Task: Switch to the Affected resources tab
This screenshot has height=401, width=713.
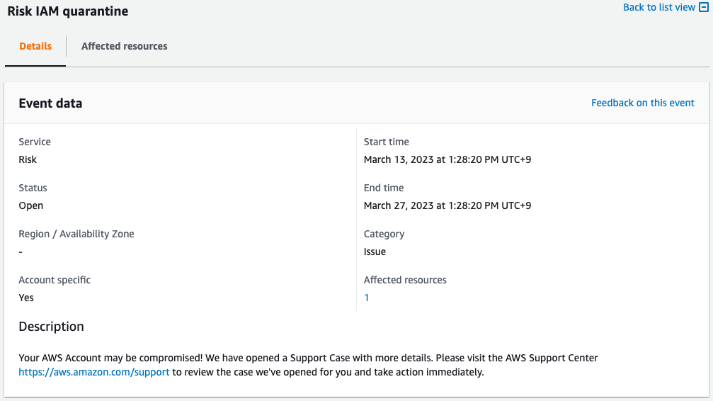Action: 125,46
